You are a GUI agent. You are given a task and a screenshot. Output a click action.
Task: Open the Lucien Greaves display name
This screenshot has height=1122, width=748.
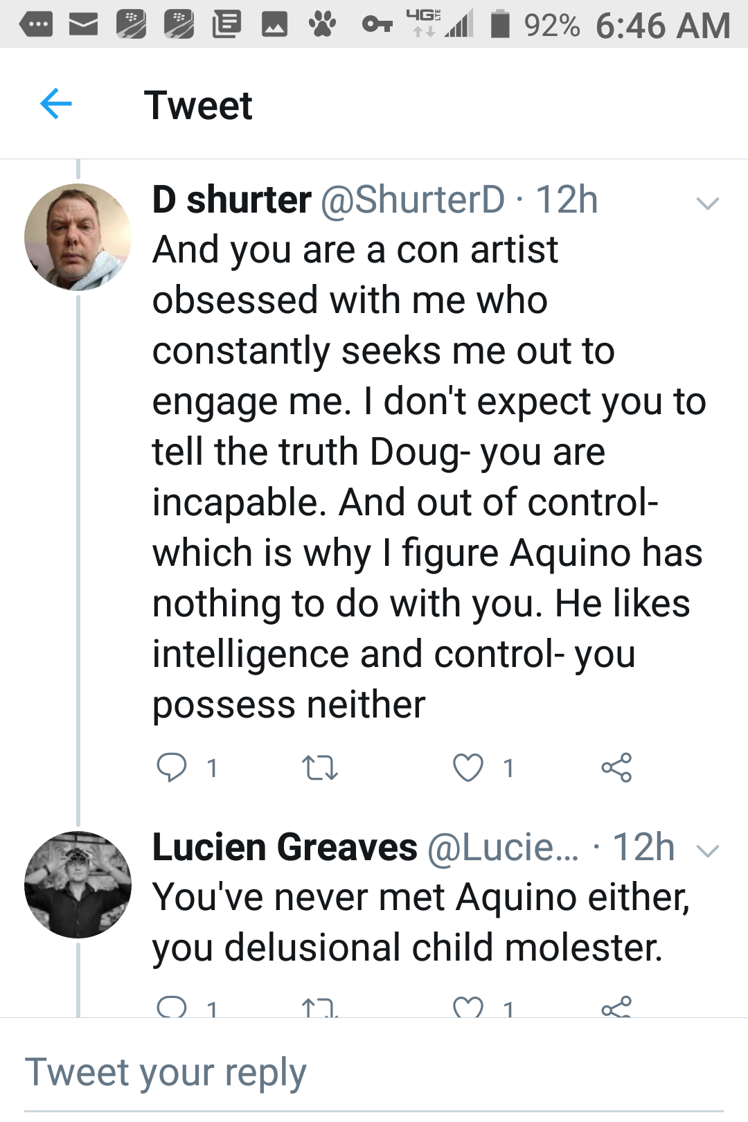pos(285,847)
